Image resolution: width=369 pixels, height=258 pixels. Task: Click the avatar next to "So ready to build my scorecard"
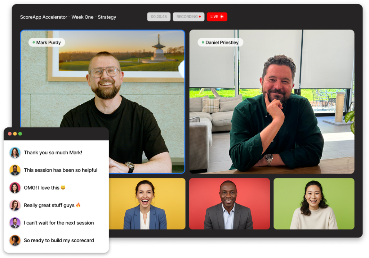[x=15, y=240]
